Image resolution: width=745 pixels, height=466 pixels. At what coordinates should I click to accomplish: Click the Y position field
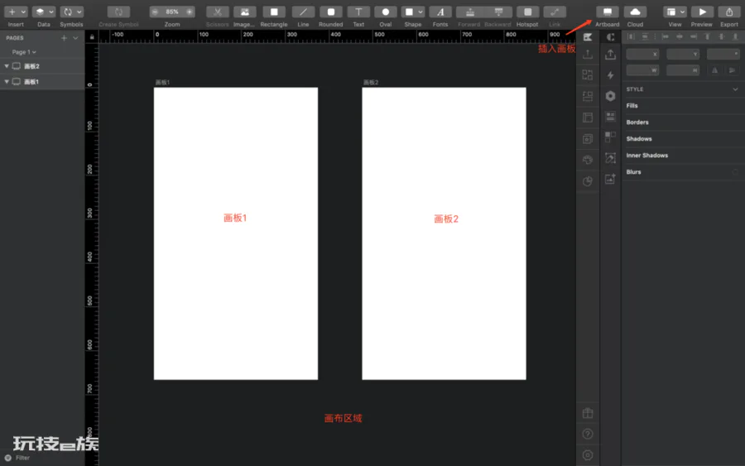coord(683,54)
